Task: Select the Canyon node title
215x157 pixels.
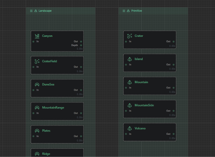Action: point(47,36)
